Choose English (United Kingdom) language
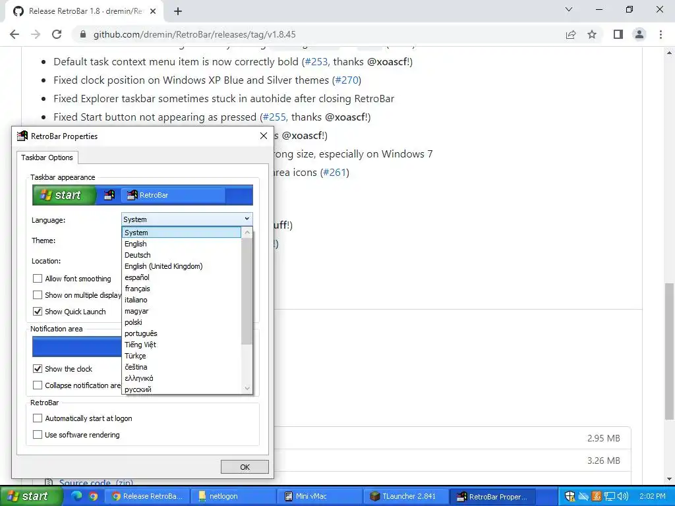 tap(181, 266)
